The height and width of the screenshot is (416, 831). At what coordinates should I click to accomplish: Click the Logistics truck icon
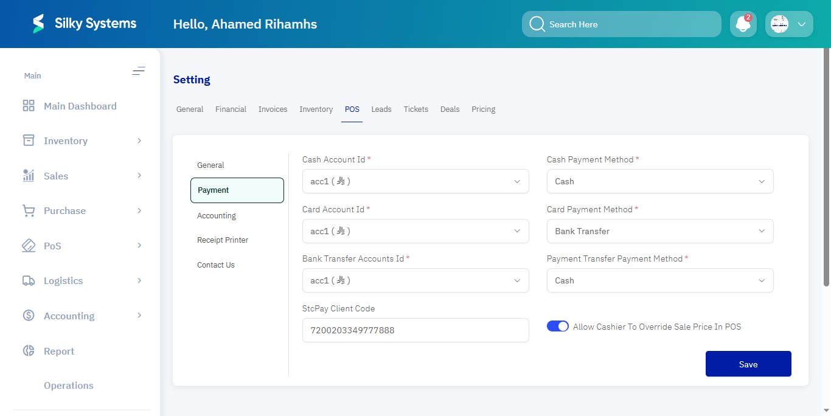(x=28, y=280)
